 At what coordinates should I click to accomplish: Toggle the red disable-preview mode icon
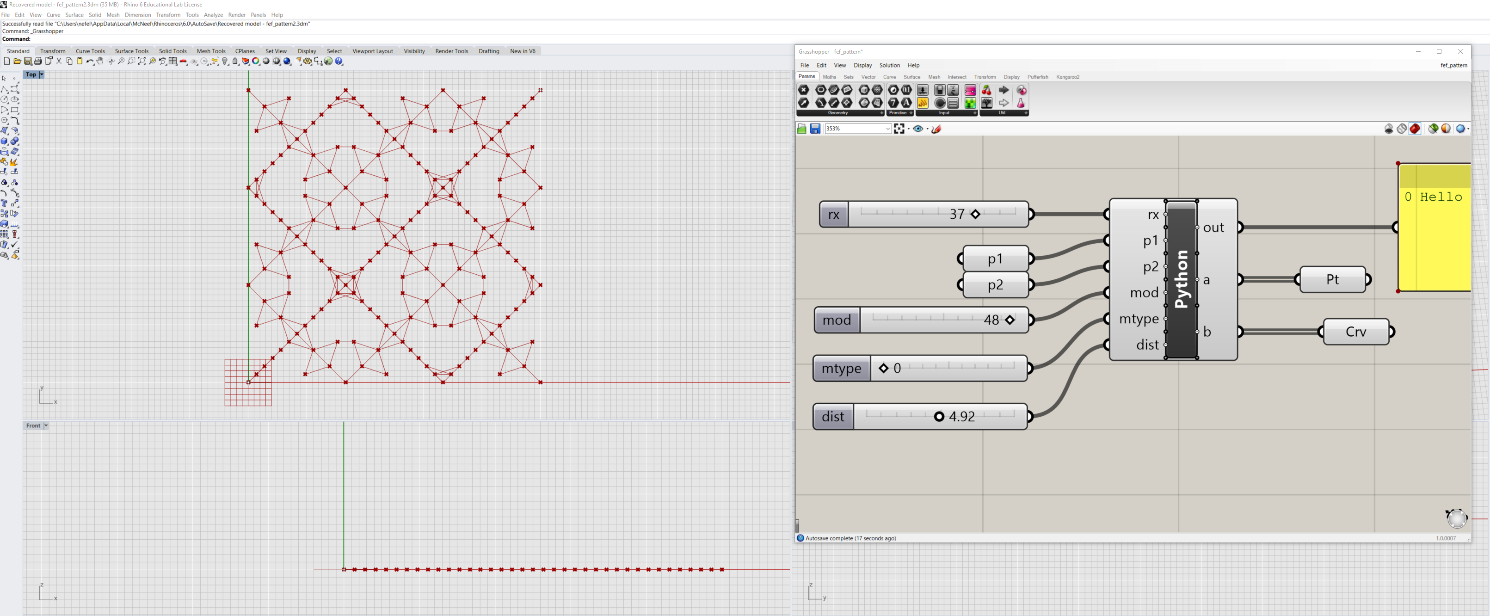(1415, 129)
